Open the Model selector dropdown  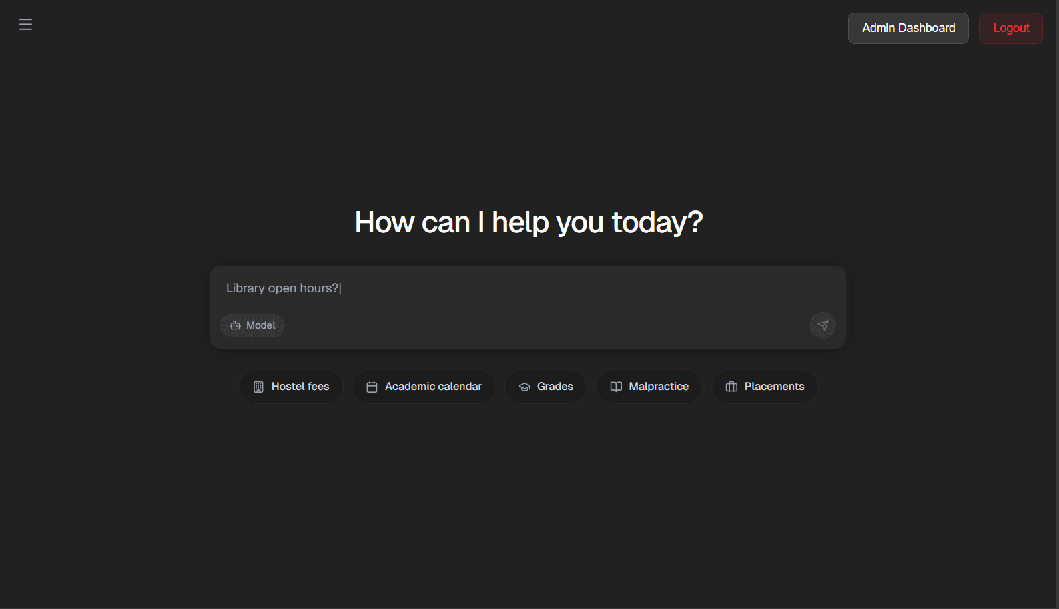[253, 325]
